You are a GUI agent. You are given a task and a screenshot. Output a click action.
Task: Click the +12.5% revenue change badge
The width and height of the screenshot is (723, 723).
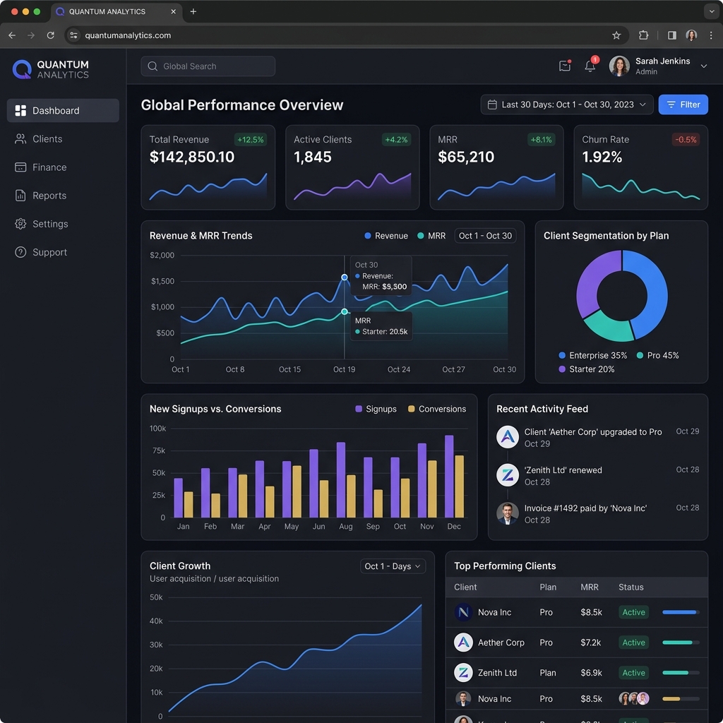tap(251, 140)
